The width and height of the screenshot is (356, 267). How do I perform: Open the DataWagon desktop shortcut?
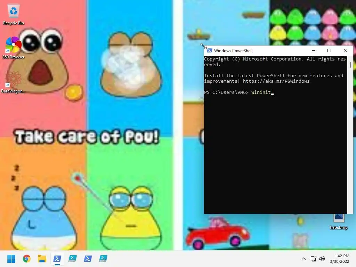pos(14,82)
